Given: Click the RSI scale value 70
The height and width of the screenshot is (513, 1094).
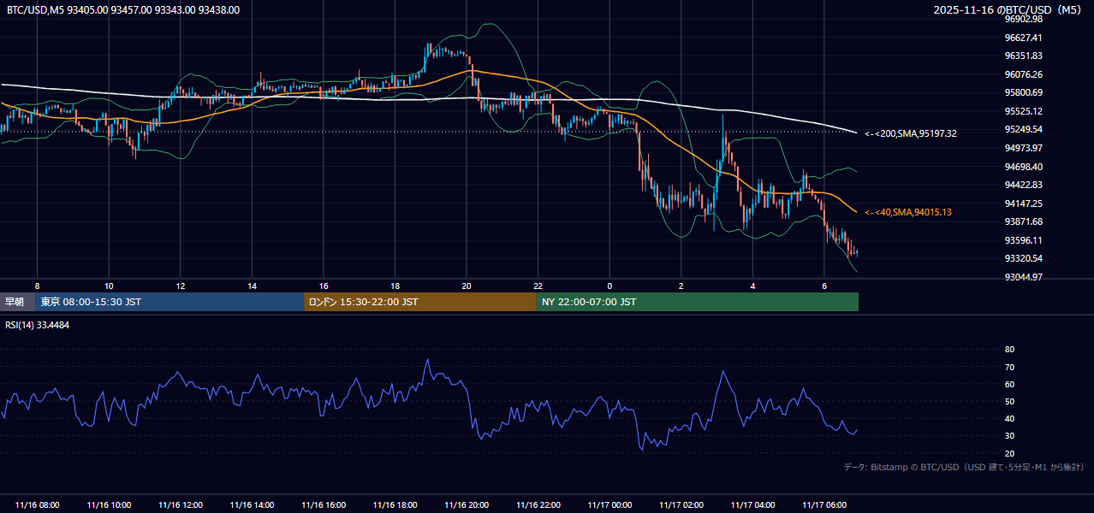Looking at the screenshot, I should [x=1009, y=367].
